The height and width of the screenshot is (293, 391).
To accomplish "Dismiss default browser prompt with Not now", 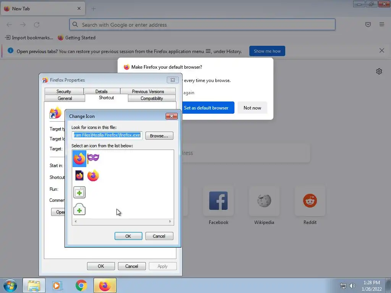I will tap(252, 108).
